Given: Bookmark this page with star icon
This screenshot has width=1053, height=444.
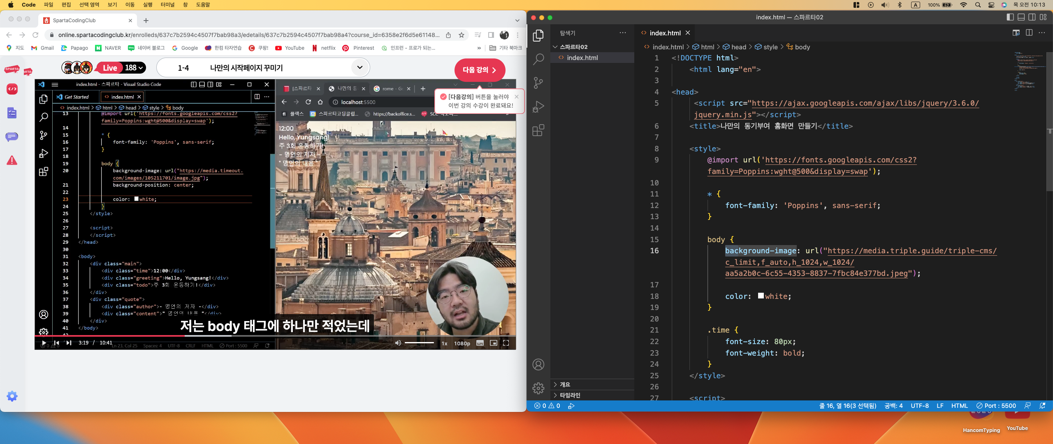Looking at the screenshot, I should point(462,35).
